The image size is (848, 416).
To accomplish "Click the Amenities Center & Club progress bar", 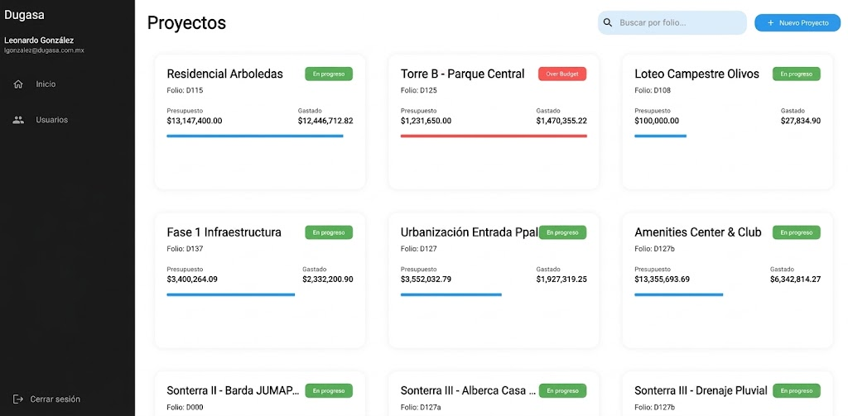I will point(679,294).
